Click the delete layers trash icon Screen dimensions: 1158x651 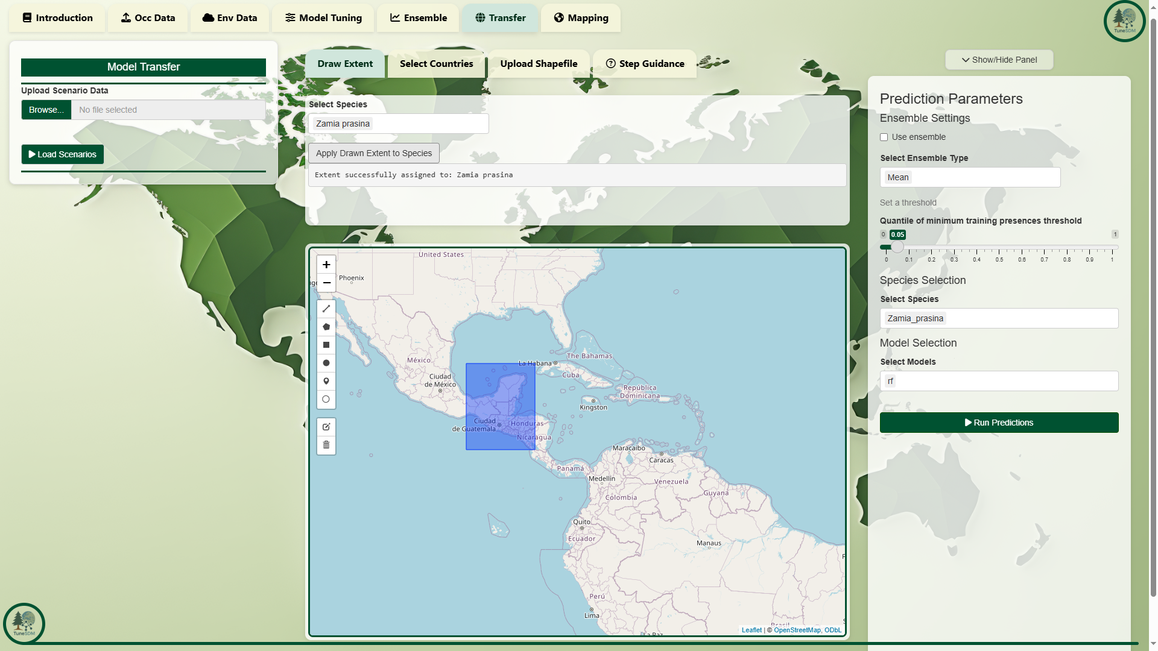pos(326,445)
